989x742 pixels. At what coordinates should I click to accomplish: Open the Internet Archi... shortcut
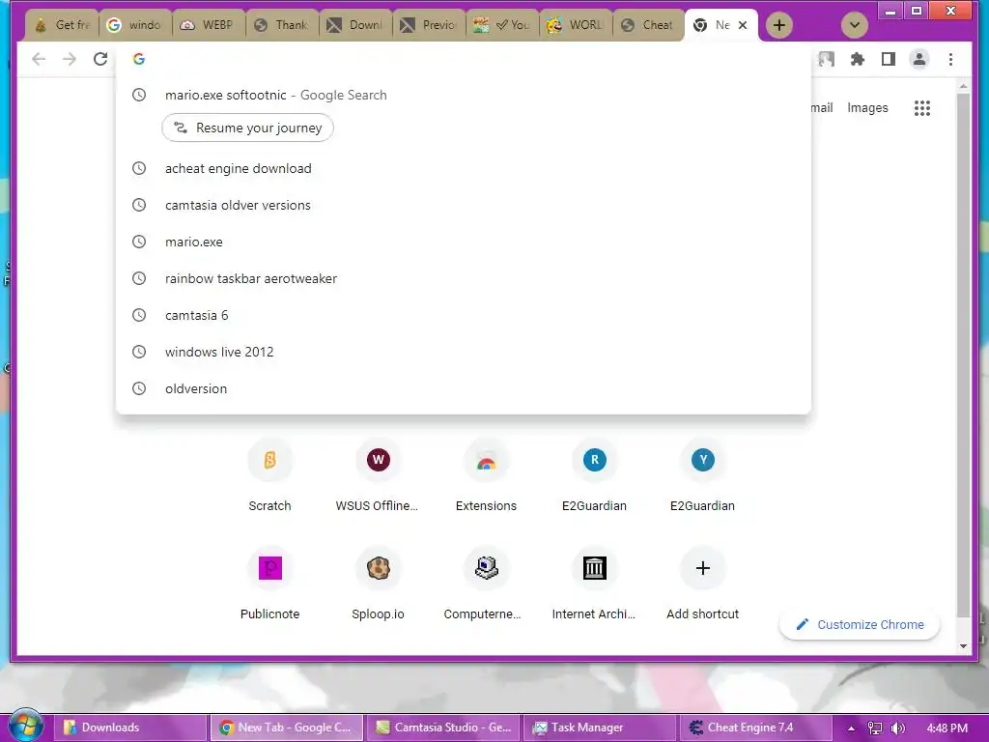click(594, 584)
